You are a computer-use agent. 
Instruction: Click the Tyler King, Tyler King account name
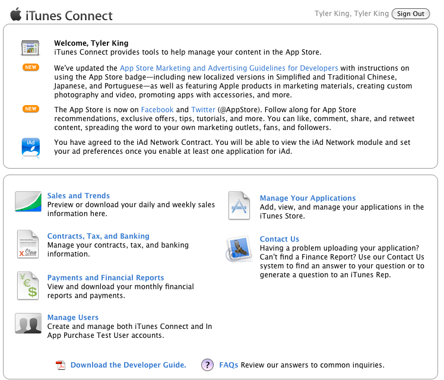[x=351, y=14]
